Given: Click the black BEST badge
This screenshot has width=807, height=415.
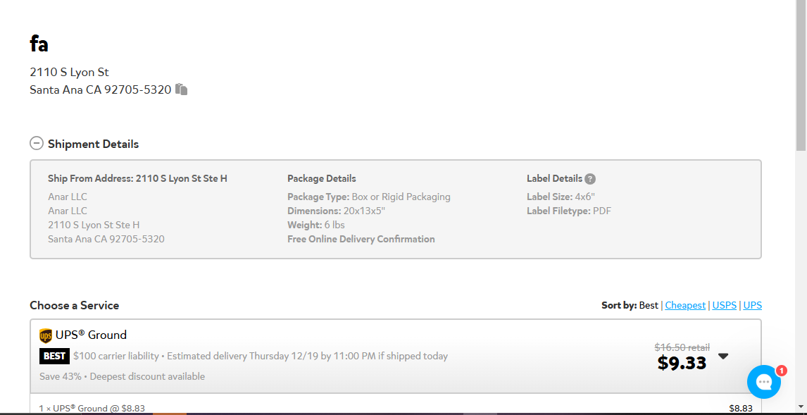Looking at the screenshot, I should pos(54,357).
